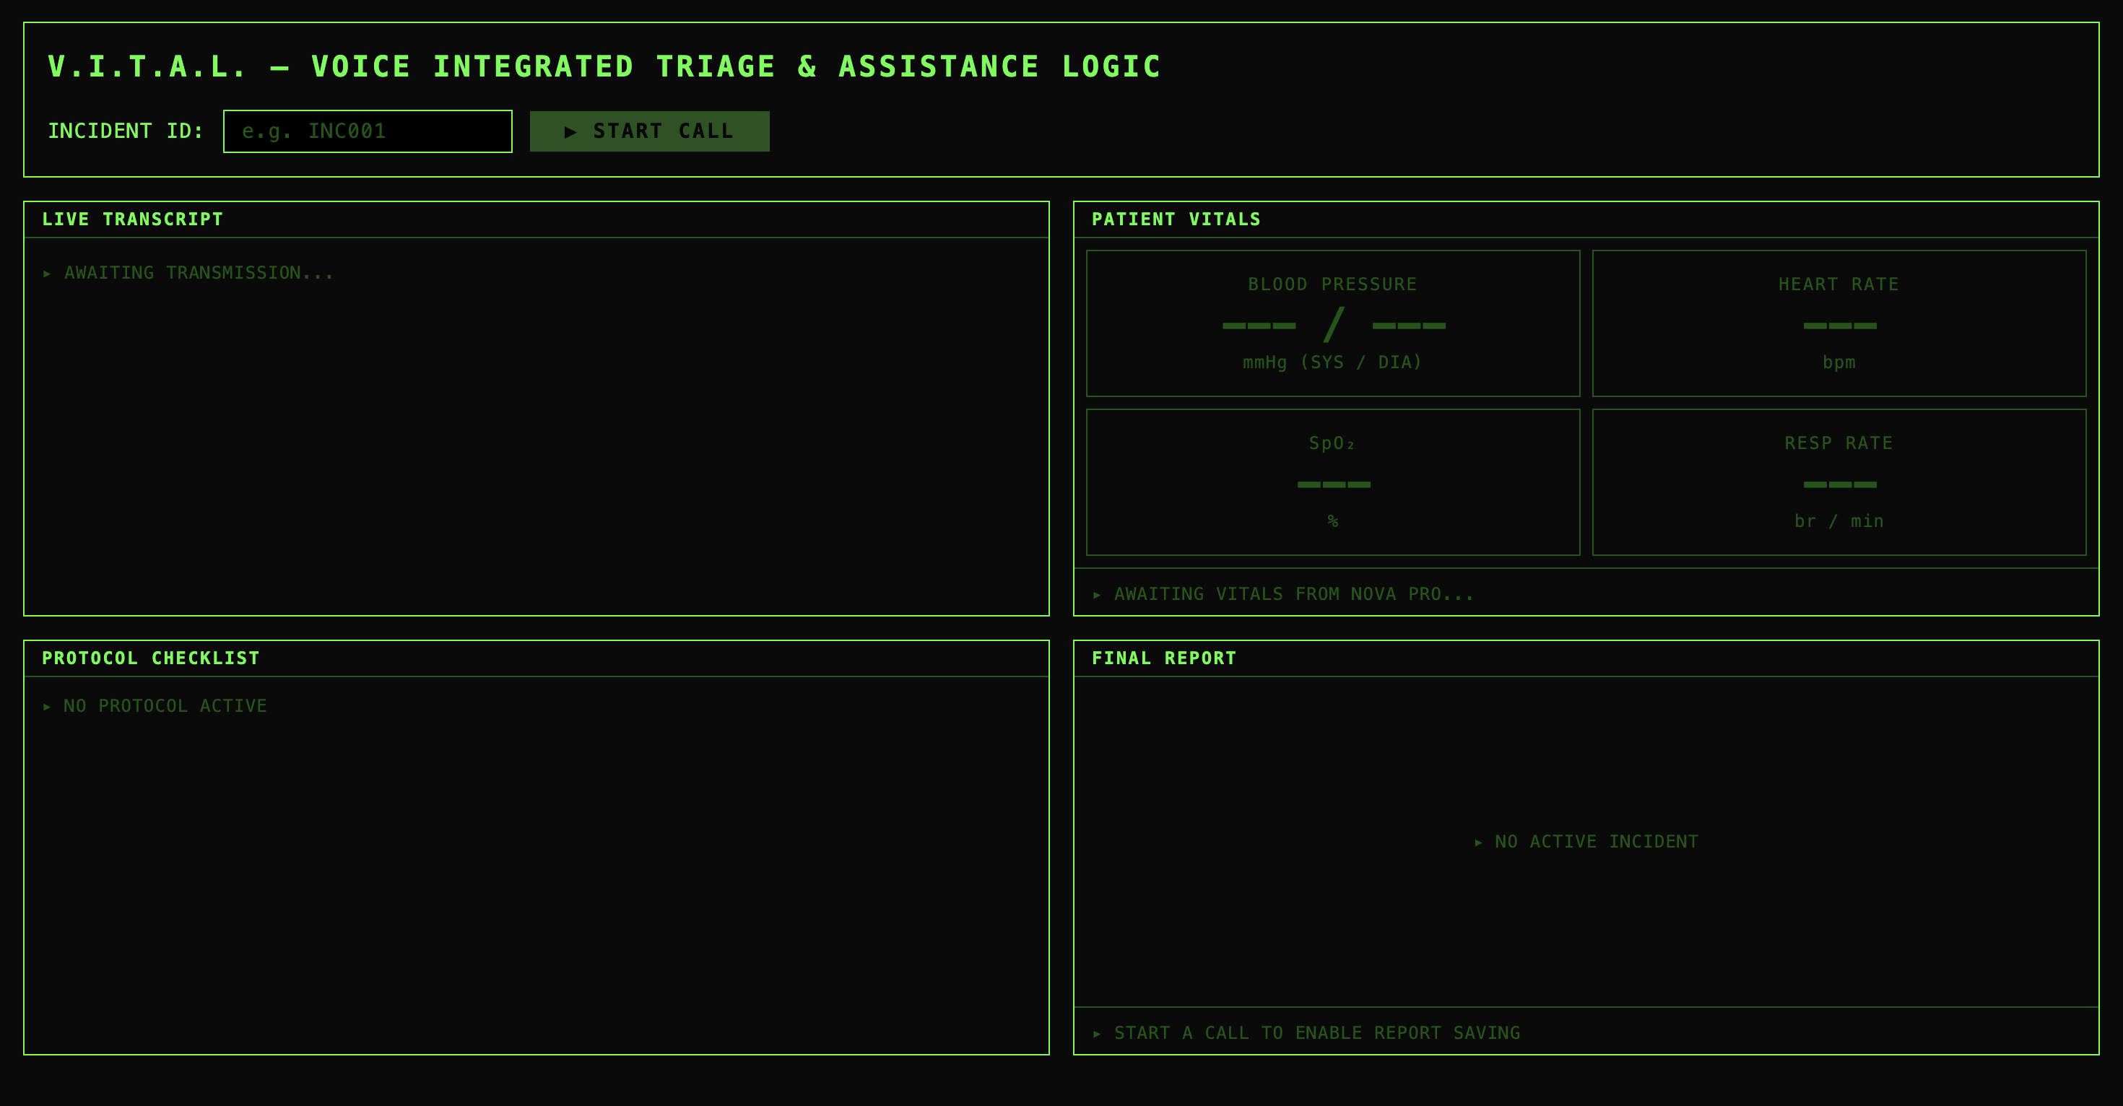The width and height of the screenshot is (2123, 1106).
Task: Click the No Protocol Active message
Action: point(164,706)
